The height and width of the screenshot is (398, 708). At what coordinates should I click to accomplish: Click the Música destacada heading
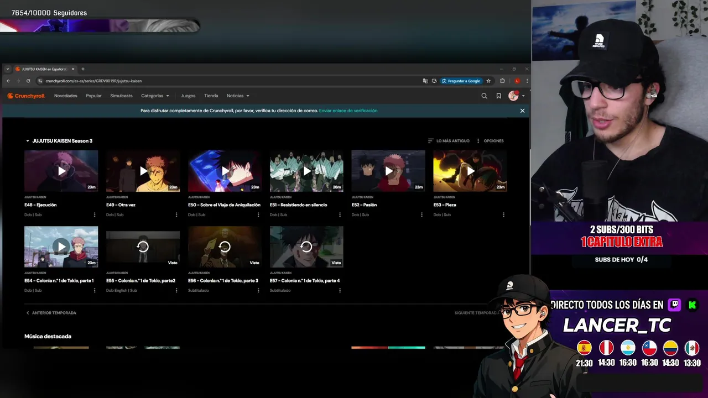pos(48,336)
